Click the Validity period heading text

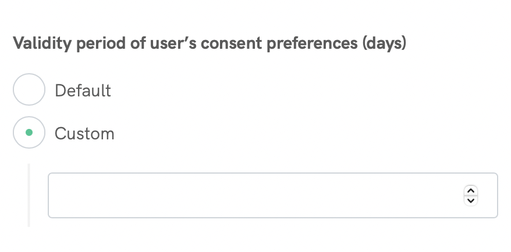click(x=210, y=44)
